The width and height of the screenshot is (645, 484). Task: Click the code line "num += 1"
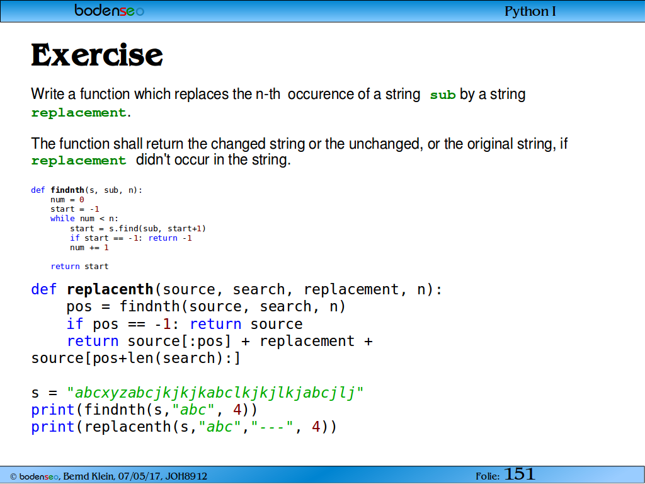89,247
